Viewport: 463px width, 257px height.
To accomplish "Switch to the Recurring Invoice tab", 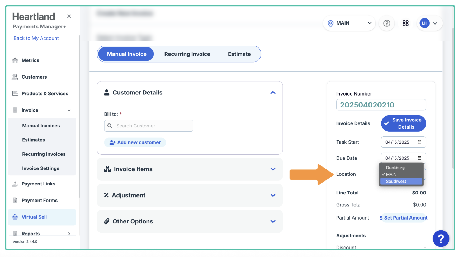I will pyautogui.click(x=187, y=54).
